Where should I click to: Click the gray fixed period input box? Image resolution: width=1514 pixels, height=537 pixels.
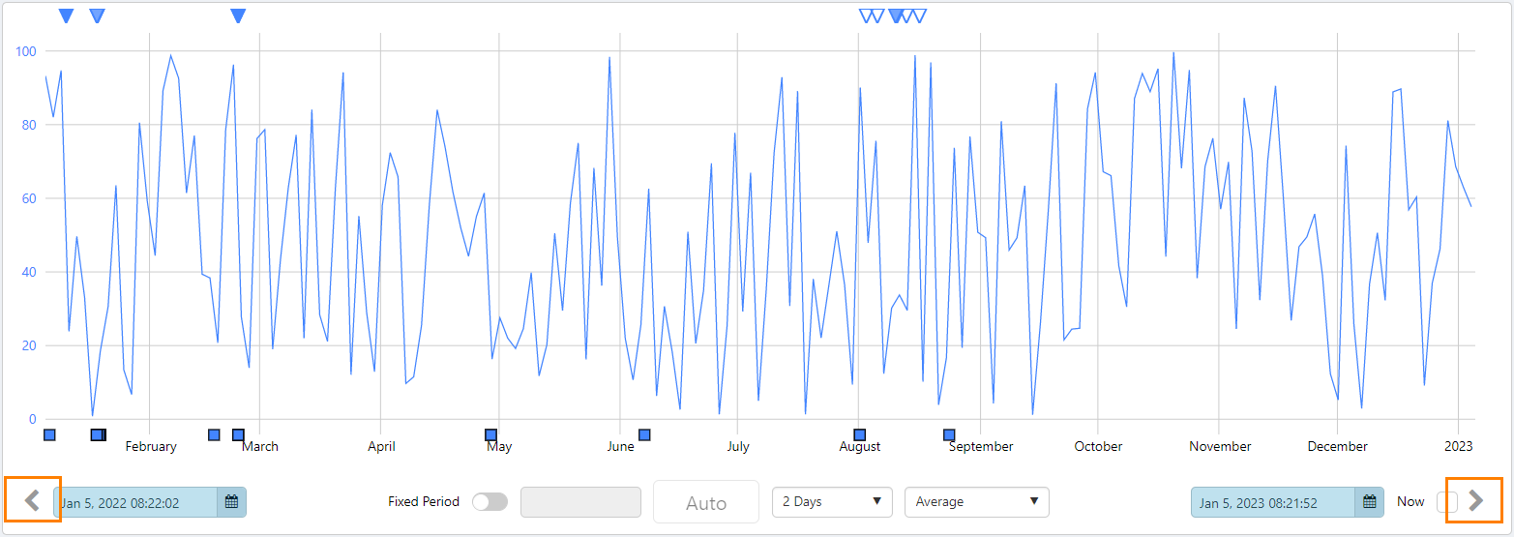pos(580,502)
